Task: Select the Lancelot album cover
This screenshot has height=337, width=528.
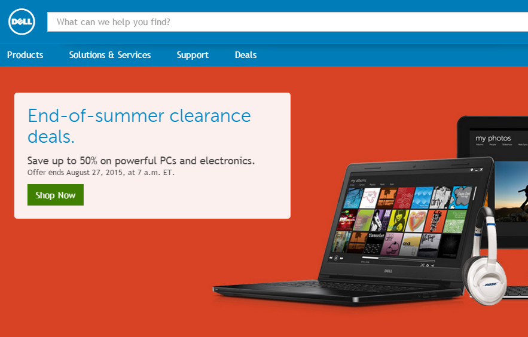Action: pyautogui.click(x=376, y=243)
